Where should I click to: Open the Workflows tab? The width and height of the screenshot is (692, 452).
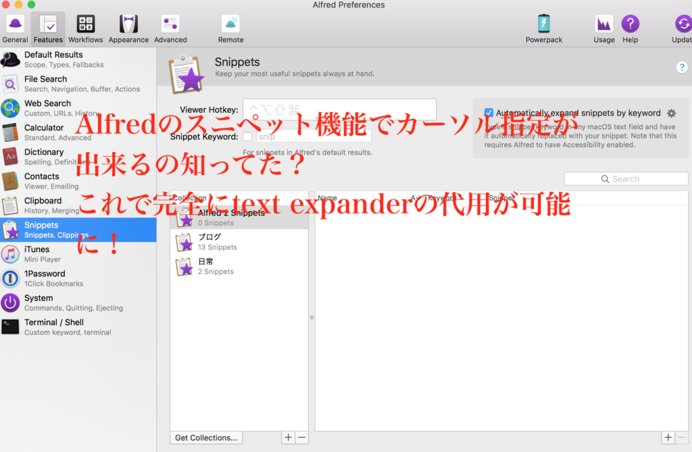[85, 29]
